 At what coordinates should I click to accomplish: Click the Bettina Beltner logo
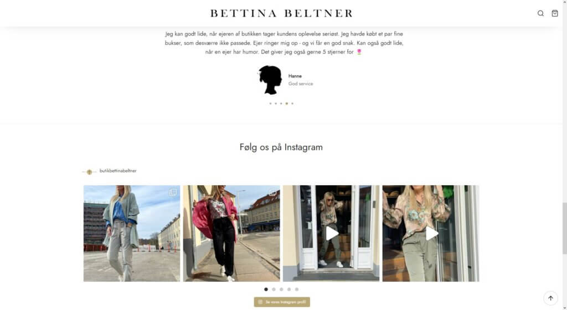(282, 13)
